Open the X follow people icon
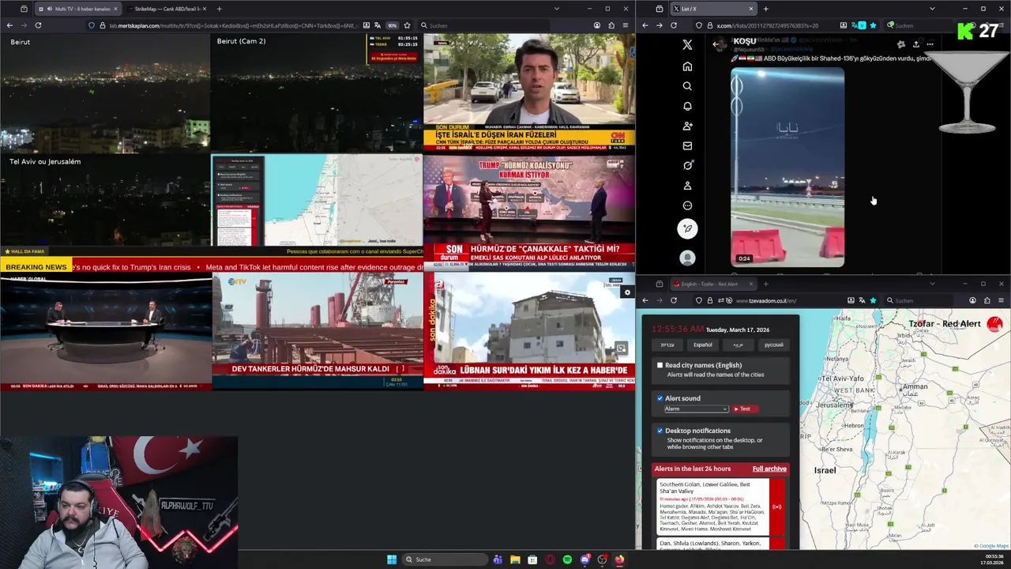 point(687,126)
